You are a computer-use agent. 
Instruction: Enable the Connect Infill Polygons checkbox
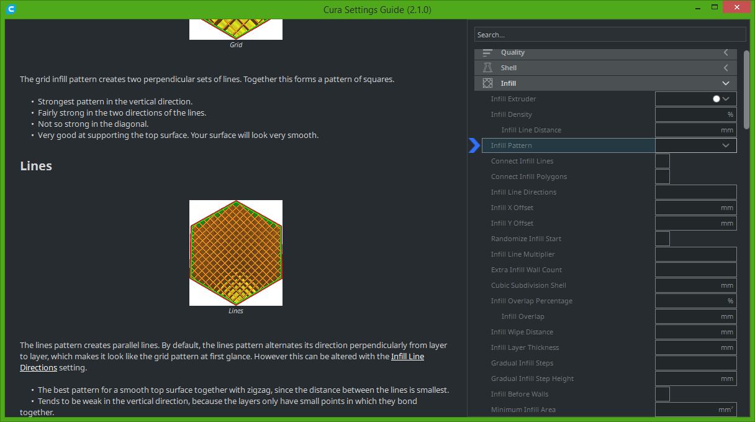coord(662,176)
